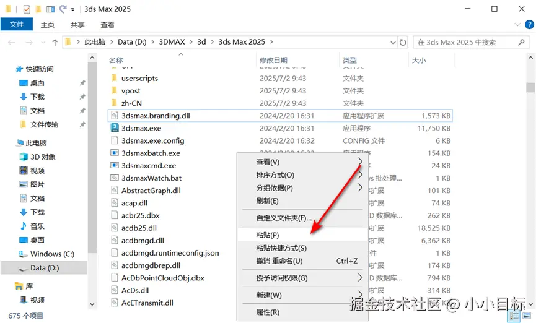Click the userscripts folder icon

tap(115, 78)
